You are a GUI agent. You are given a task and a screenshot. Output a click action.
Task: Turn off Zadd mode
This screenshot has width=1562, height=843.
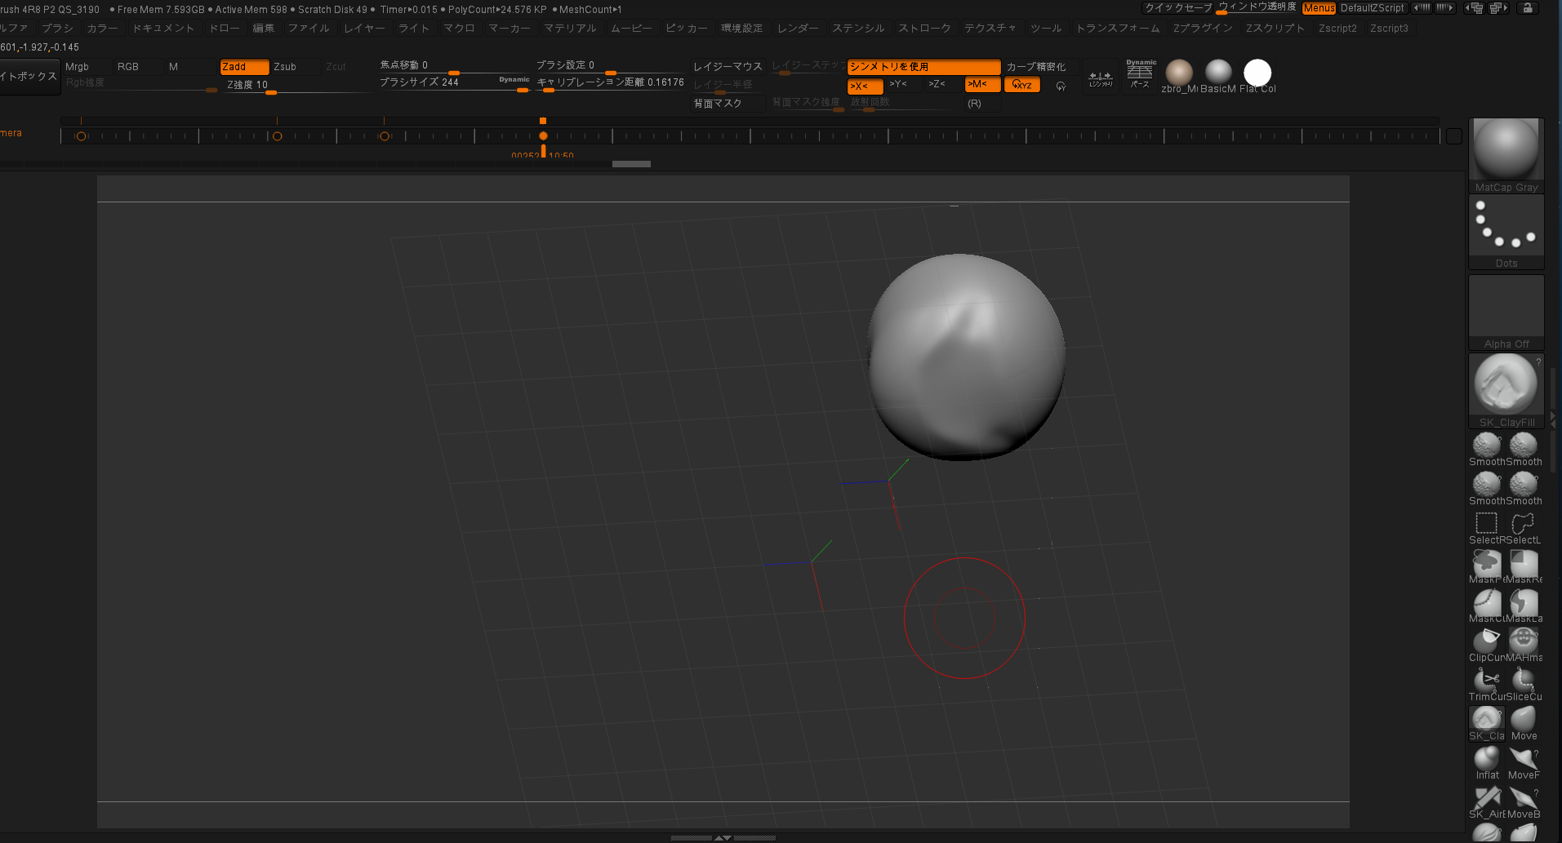click(244, 67)
